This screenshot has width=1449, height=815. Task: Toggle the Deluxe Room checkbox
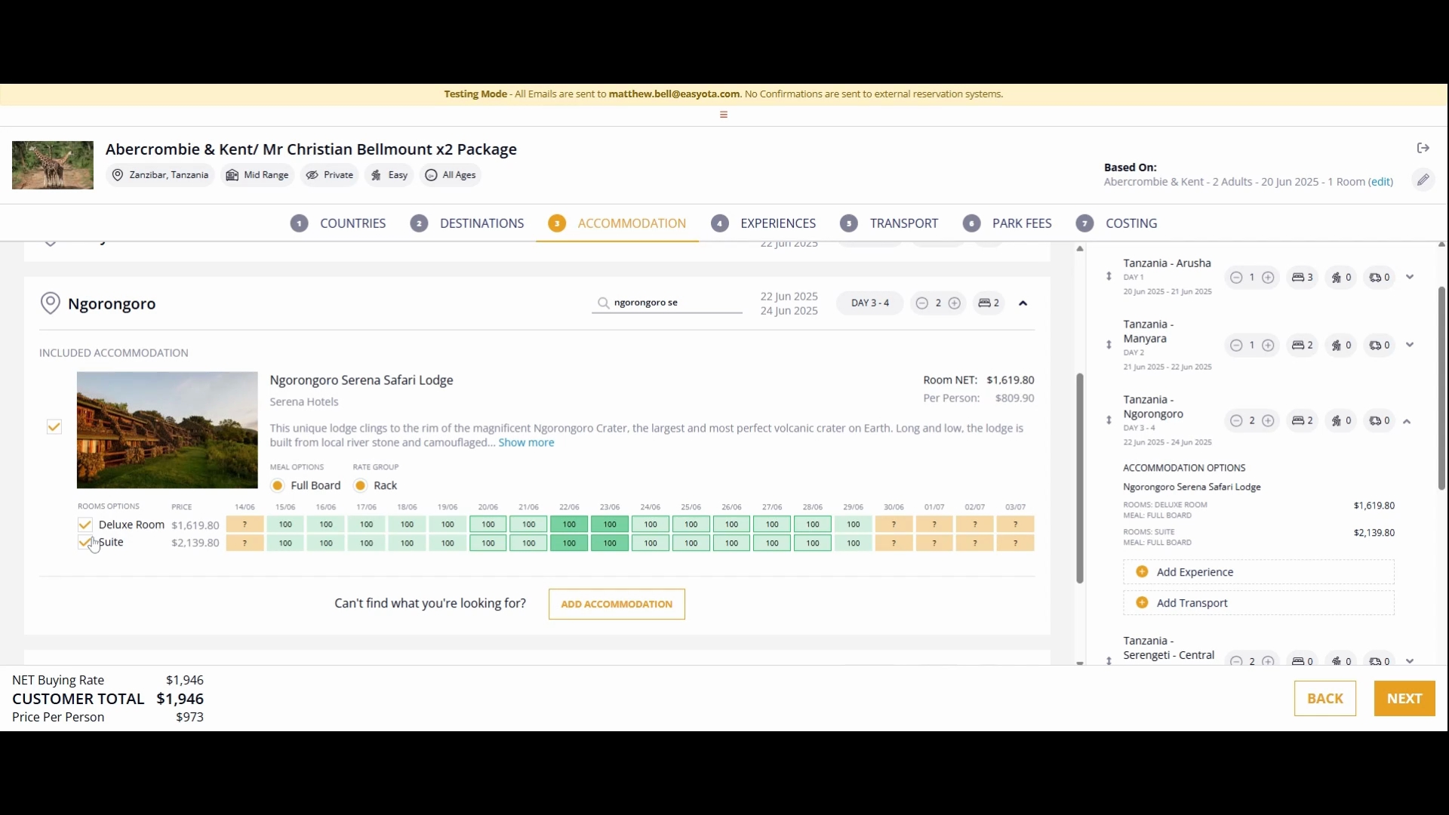pyautogui.click(x=85, y=525)
